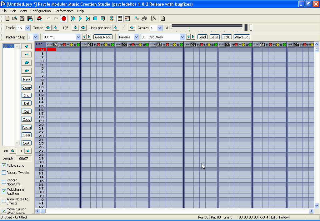Open the Pattern Step dropdown
Image resolution: width=320 pixels, height=221 pixels.
pos(36,37)
